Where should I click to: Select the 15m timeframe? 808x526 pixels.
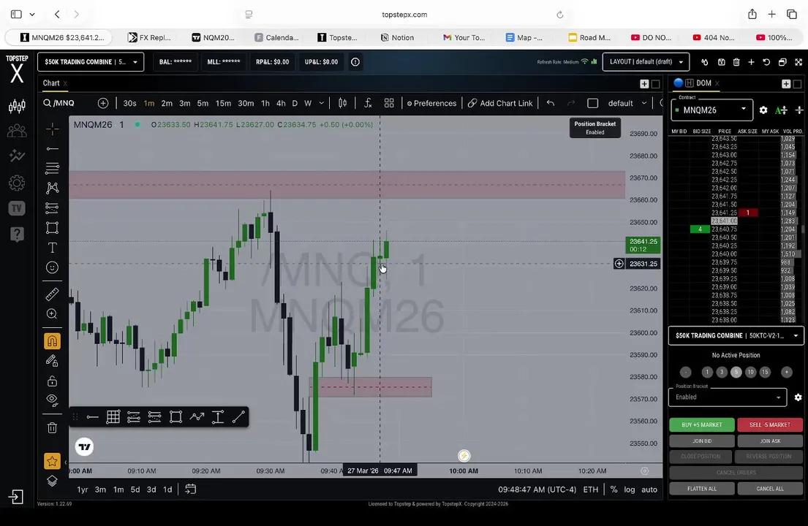[x=223, y=104]
